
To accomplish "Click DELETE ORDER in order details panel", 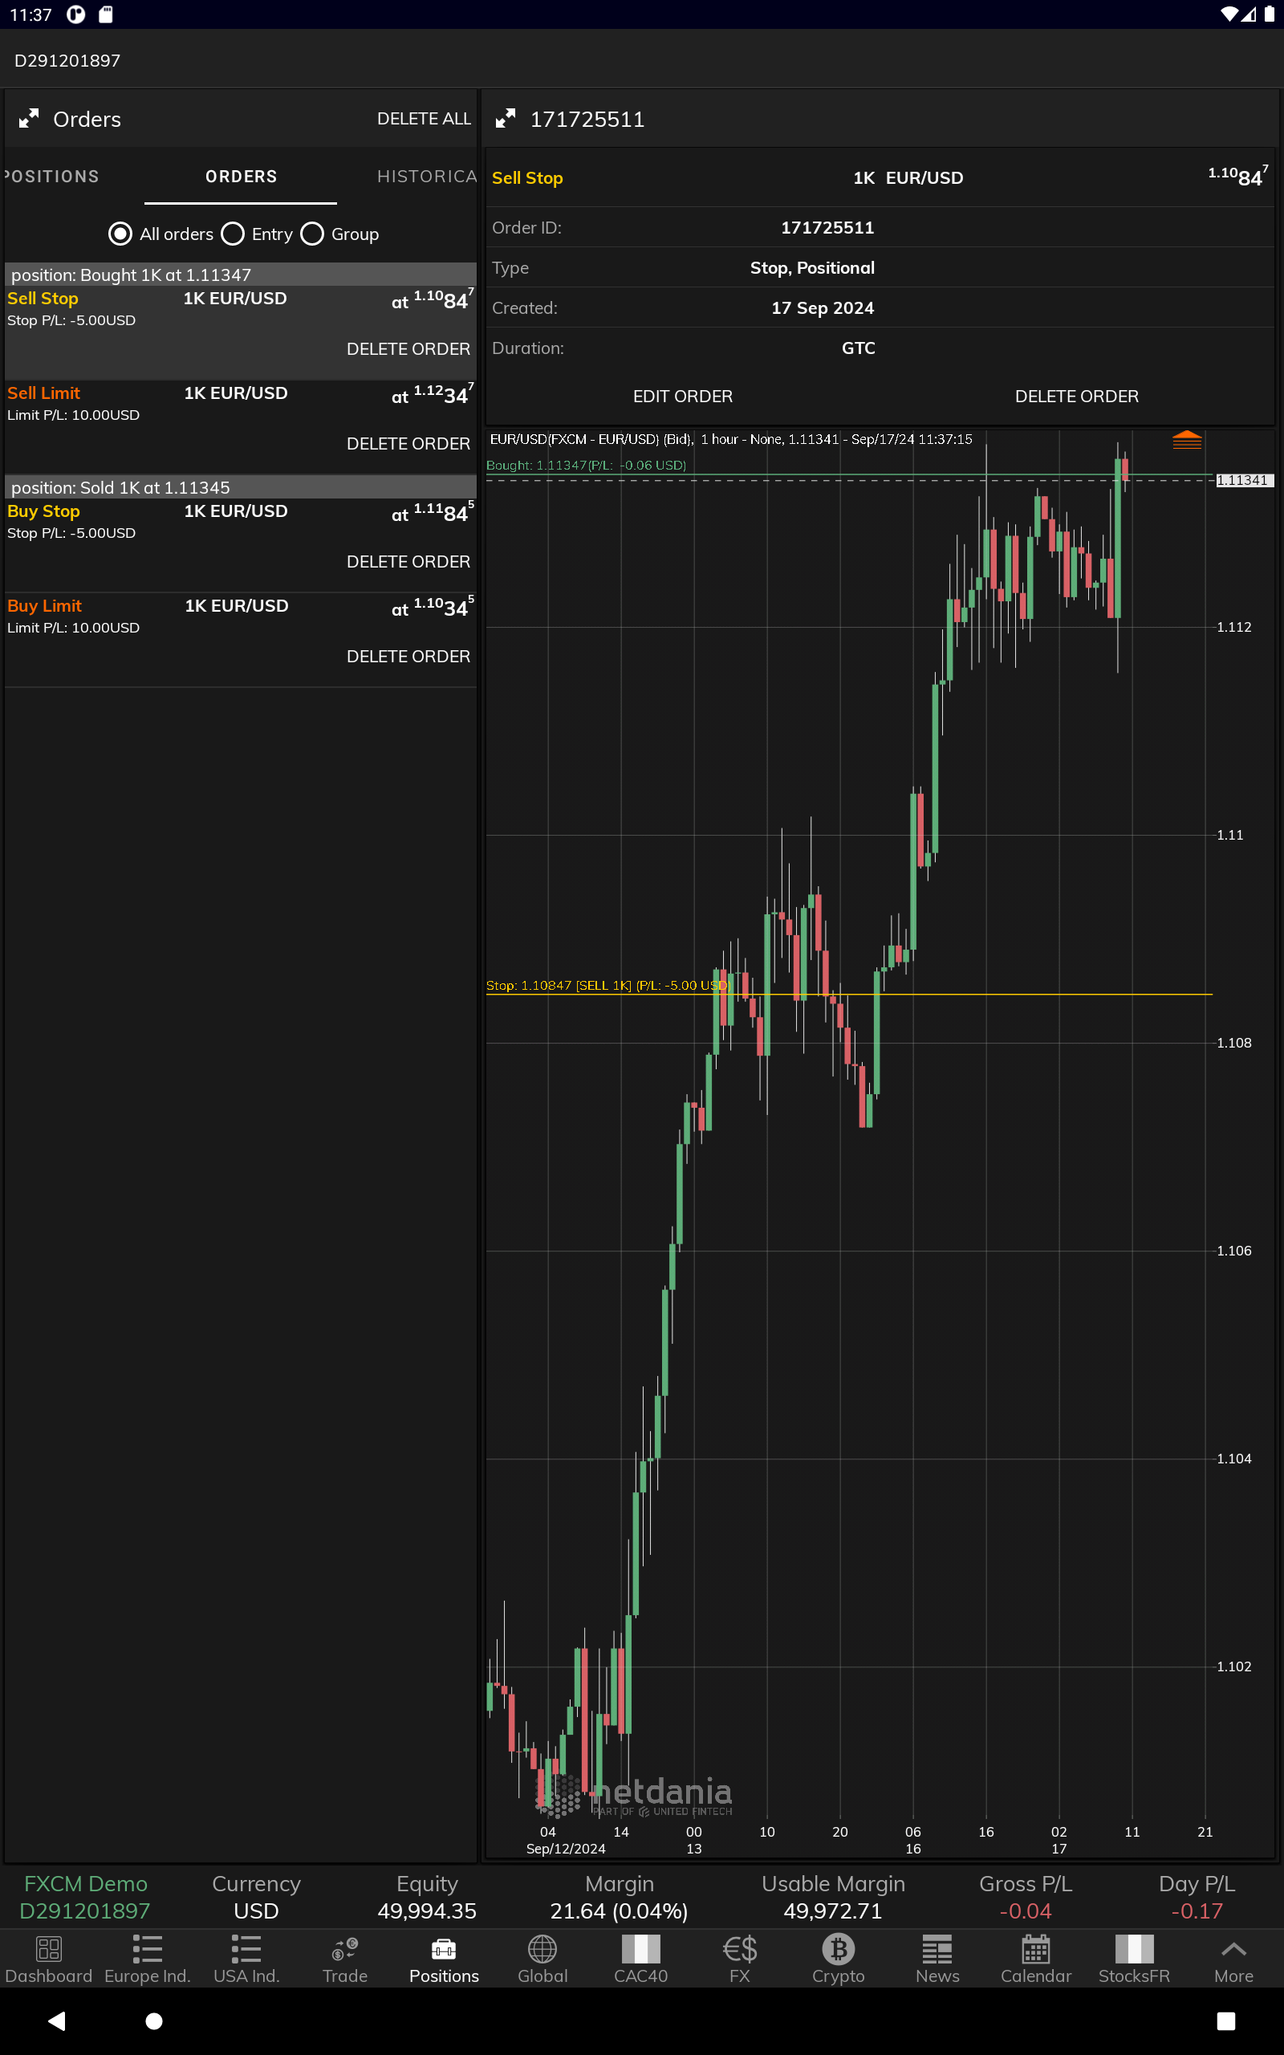I will (1077, 397).
